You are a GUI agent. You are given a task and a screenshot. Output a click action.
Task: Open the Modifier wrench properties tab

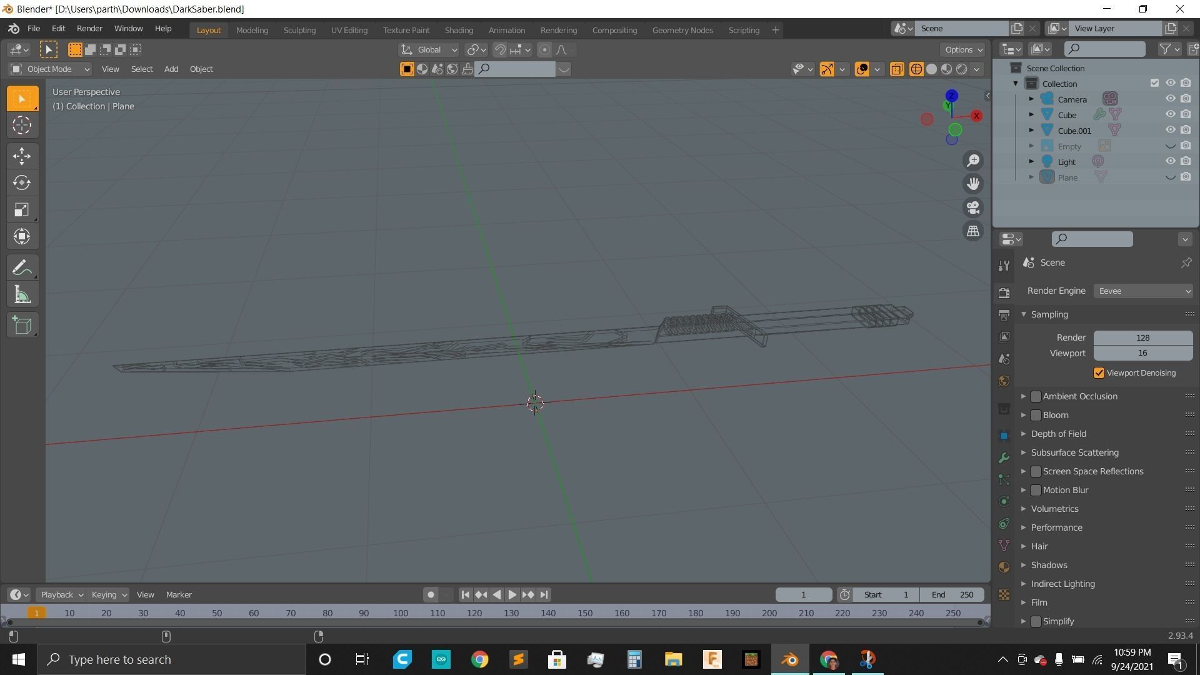tap(1004, 457)
